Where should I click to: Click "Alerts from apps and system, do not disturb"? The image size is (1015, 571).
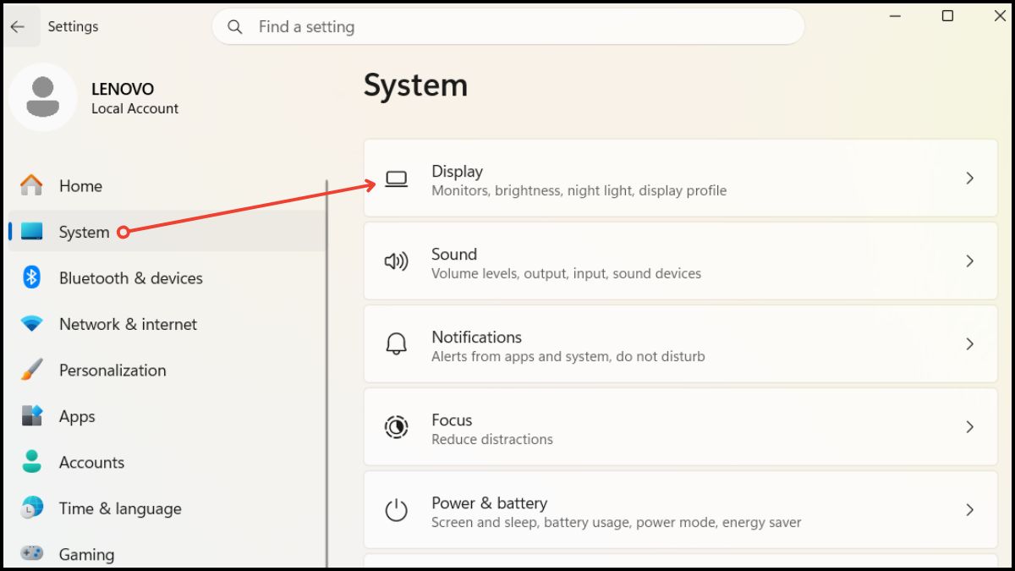[x=568, y=356]
